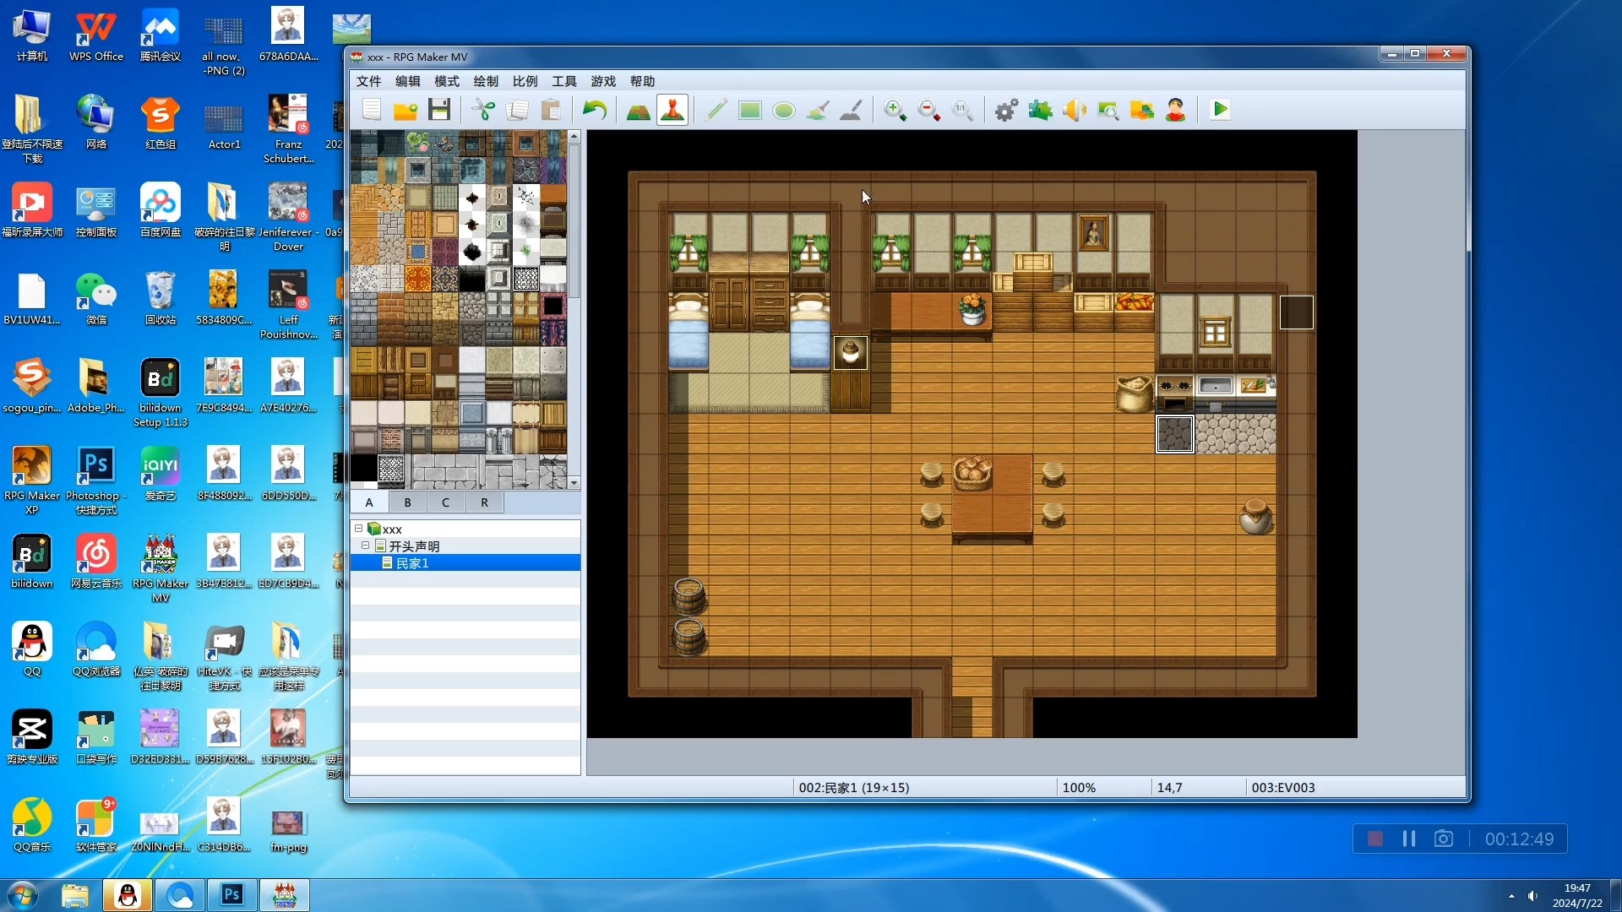Viewport: 1622px width, 912px height.
Task: Switch to tileset tab A
Action: 369,502
